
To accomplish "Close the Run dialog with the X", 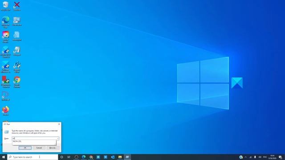I will [59, 124].
